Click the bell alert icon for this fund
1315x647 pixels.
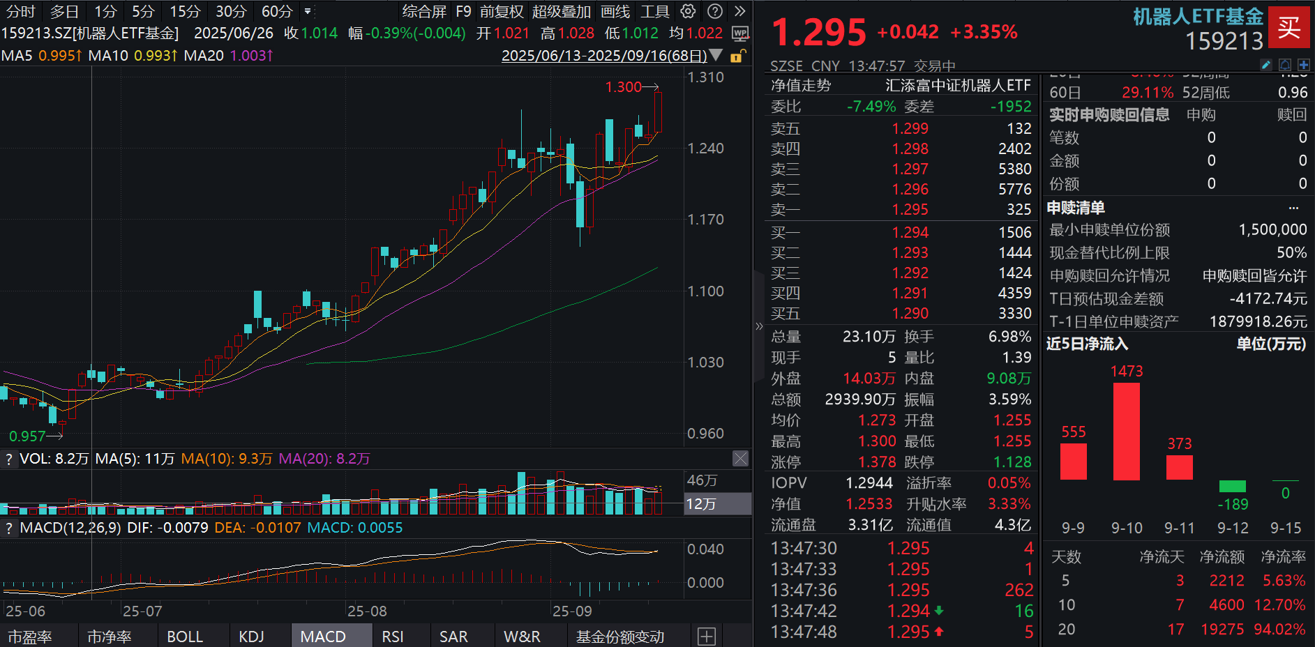pyautogui.click(x=1285, y=65)
